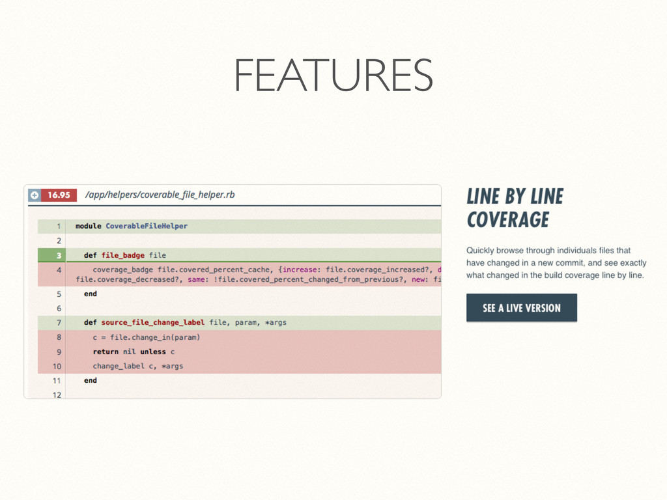Click the red 16.95 coverage badge
Image resolution: width=667 pixels, height=500 pixels.
pyautogui.click(x=59, y=195)
